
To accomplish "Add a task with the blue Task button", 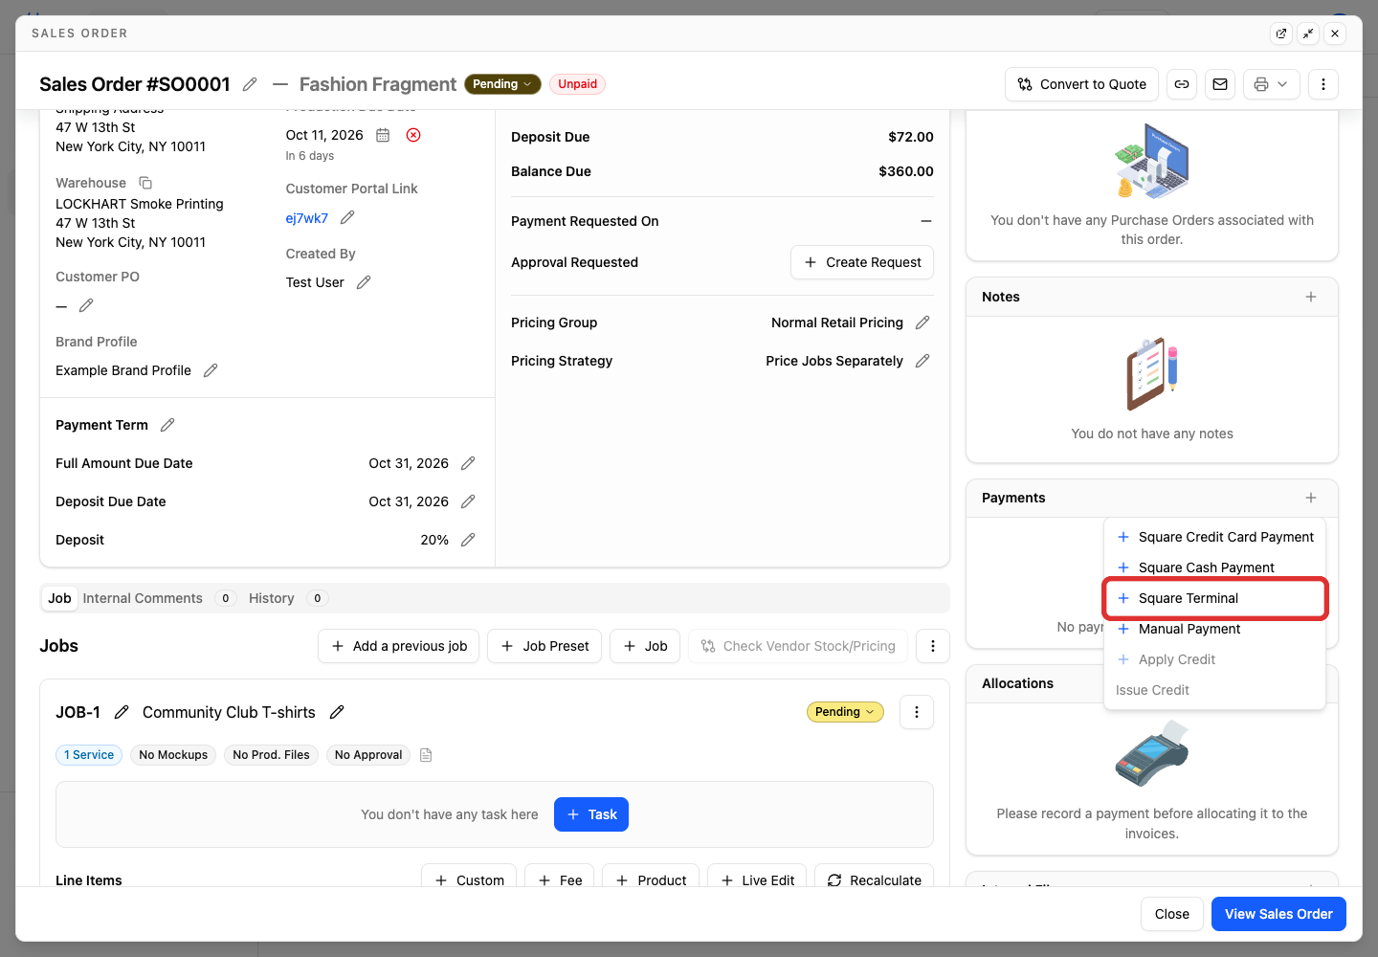I will click(x=591, y=814).
